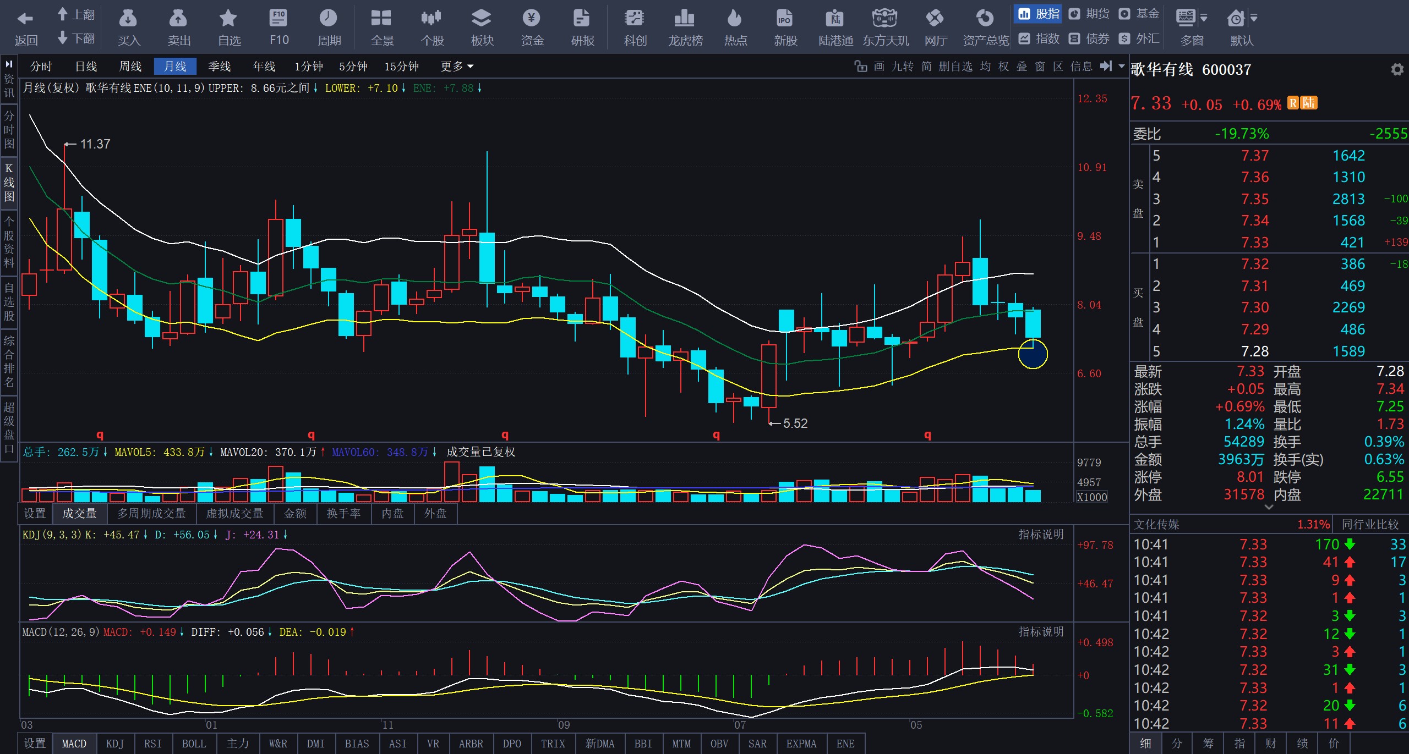Click the 资金 yuan coin icon
Screen dimensions: 1409x754
532,19
